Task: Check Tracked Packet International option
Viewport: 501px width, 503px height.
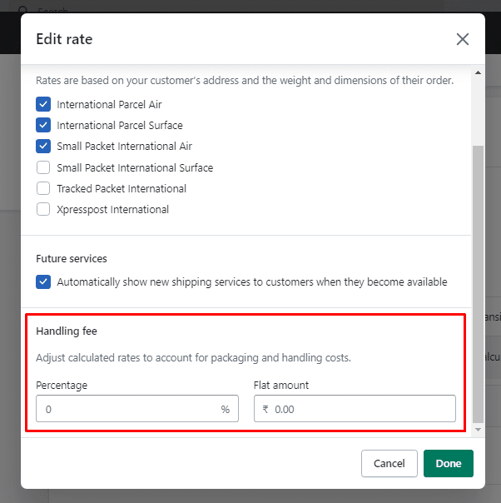Action: (x=43, y=189)
